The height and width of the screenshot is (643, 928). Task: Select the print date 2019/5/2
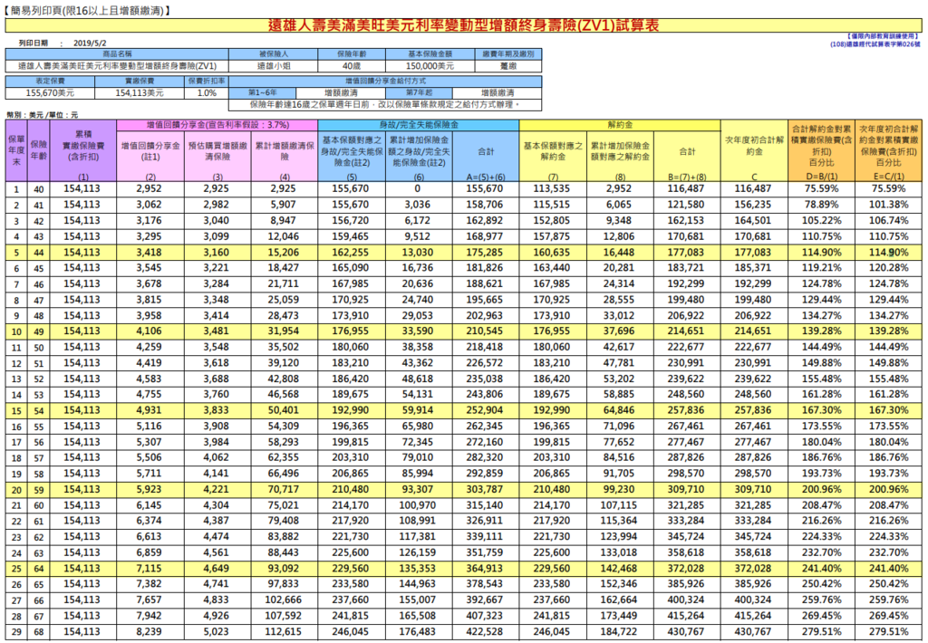click(x=90, y=43)
